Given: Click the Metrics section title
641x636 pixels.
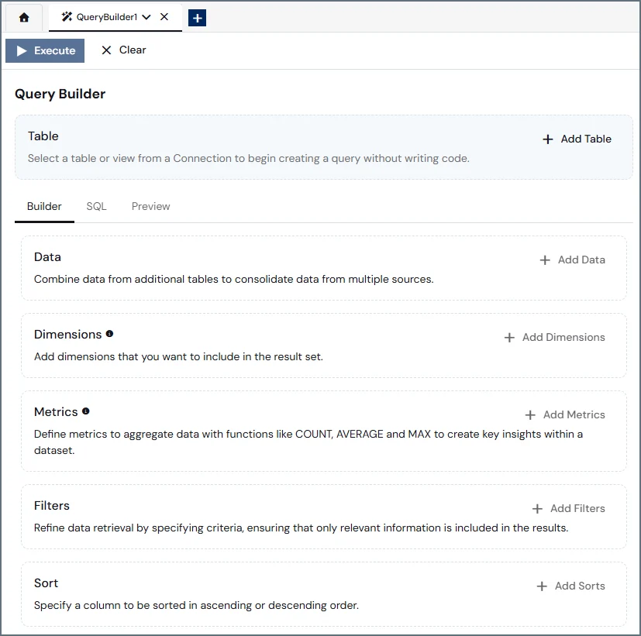Looking at the screenshot, I should (x=56, y=412).
